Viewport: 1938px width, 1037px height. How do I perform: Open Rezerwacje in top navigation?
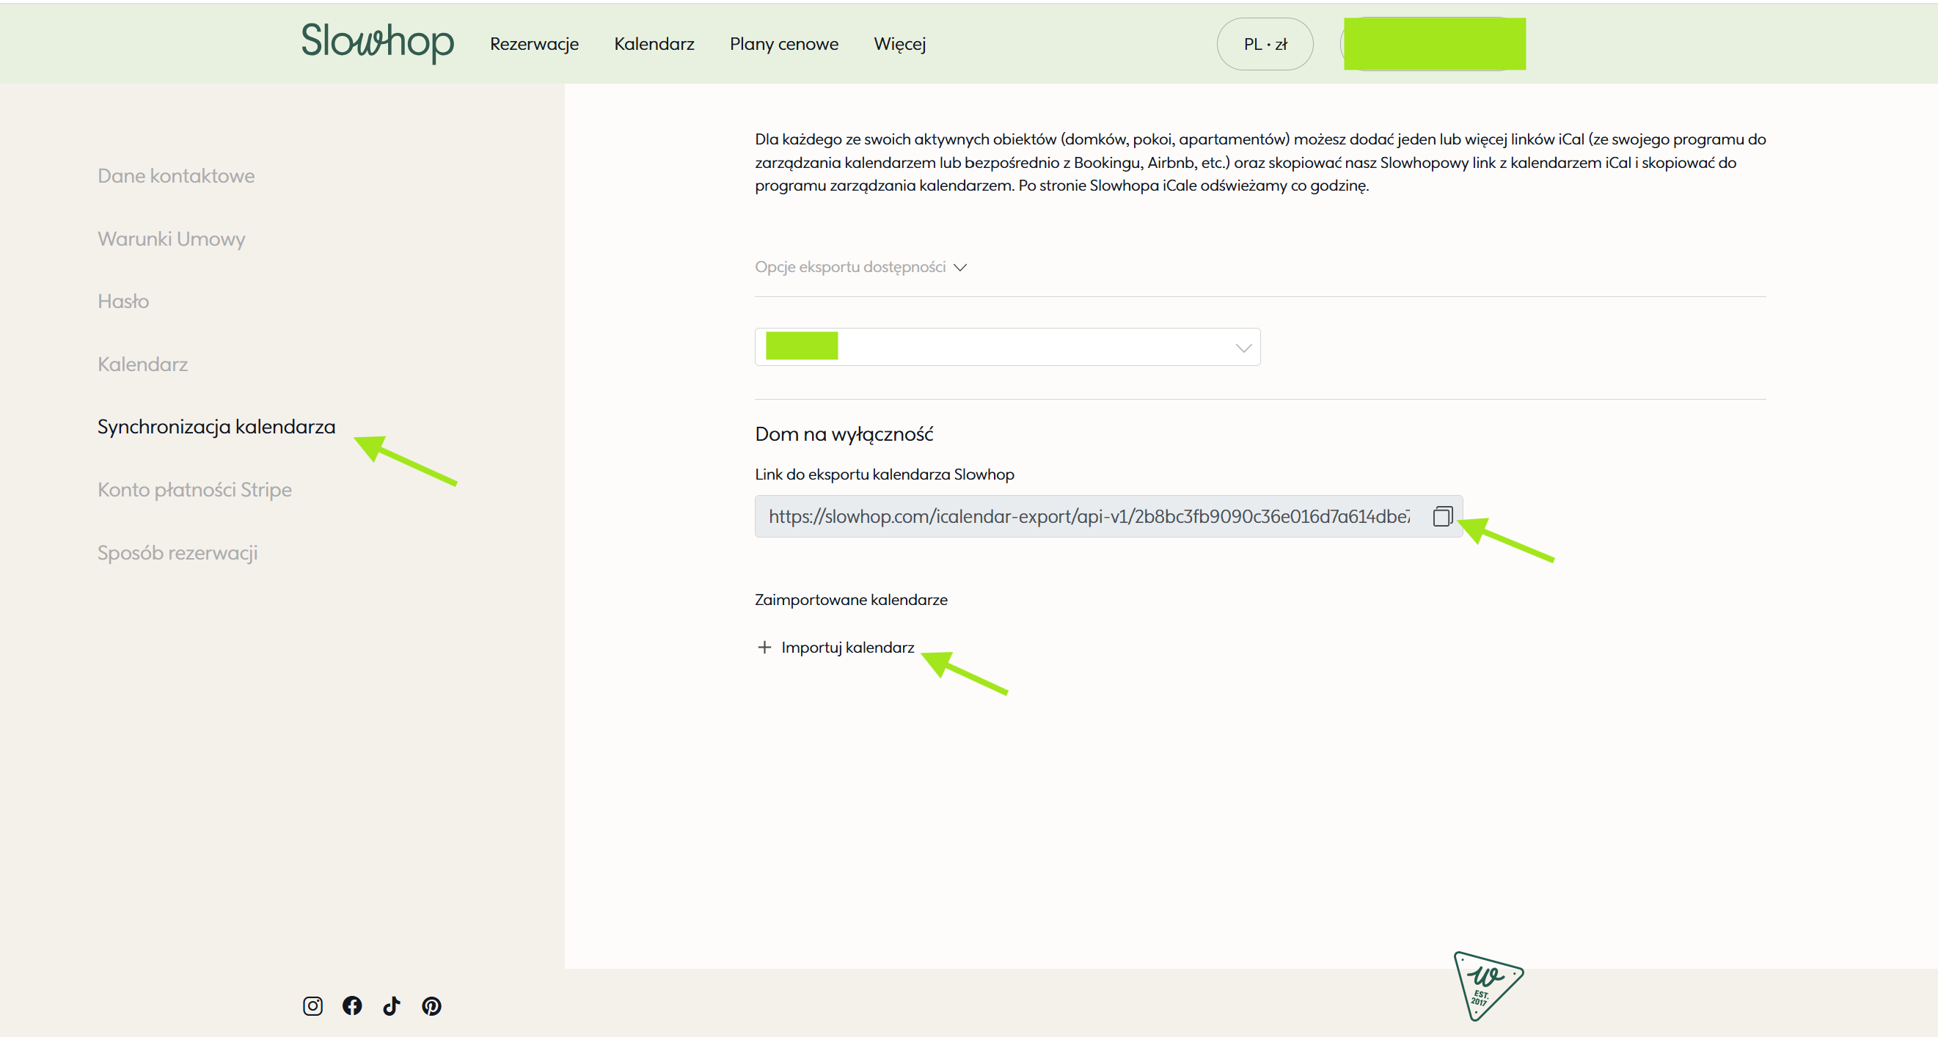tap(533, 44)
